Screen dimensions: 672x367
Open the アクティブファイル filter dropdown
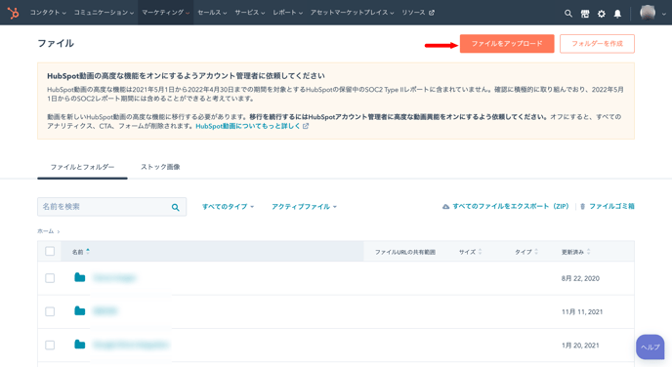(x=304, y=206)
